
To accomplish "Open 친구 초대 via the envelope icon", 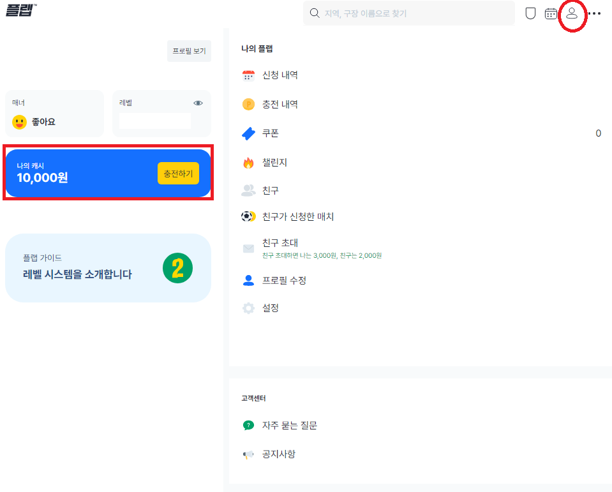I will click(248, 248).
